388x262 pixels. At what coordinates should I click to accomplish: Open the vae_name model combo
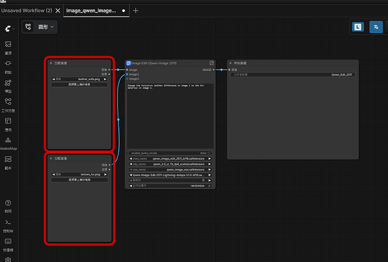point(170,170)
